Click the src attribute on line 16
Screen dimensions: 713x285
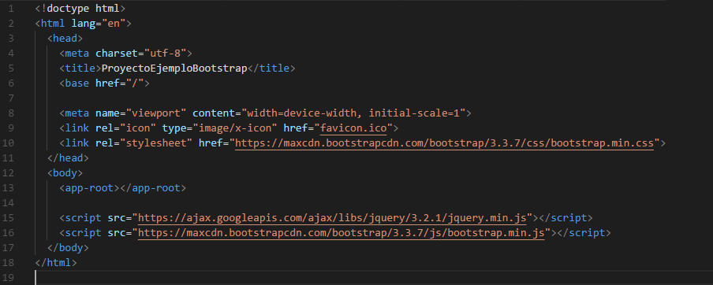click(x=117, y=233)
